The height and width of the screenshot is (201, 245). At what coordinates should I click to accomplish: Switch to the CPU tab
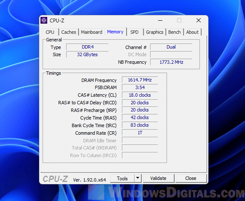[50, 32]
